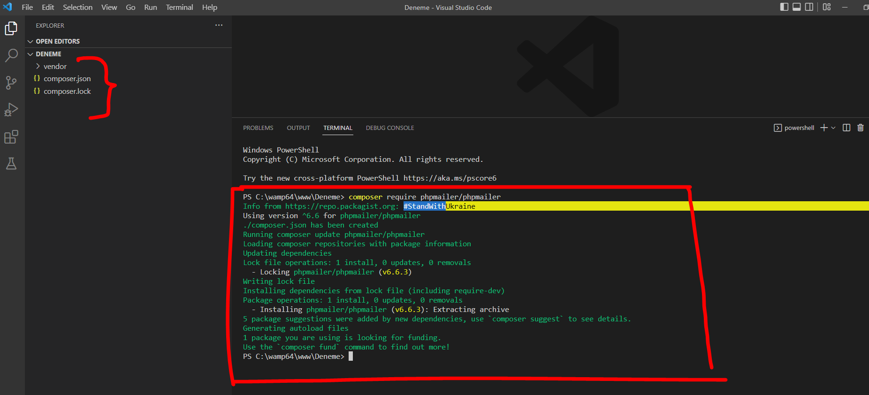Click the EXPLORER panel title
Screen dimensions: 869x395
50,26
